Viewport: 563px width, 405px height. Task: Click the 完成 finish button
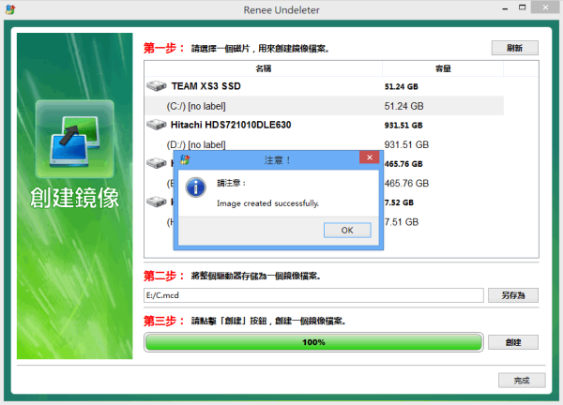click(522, 381)
